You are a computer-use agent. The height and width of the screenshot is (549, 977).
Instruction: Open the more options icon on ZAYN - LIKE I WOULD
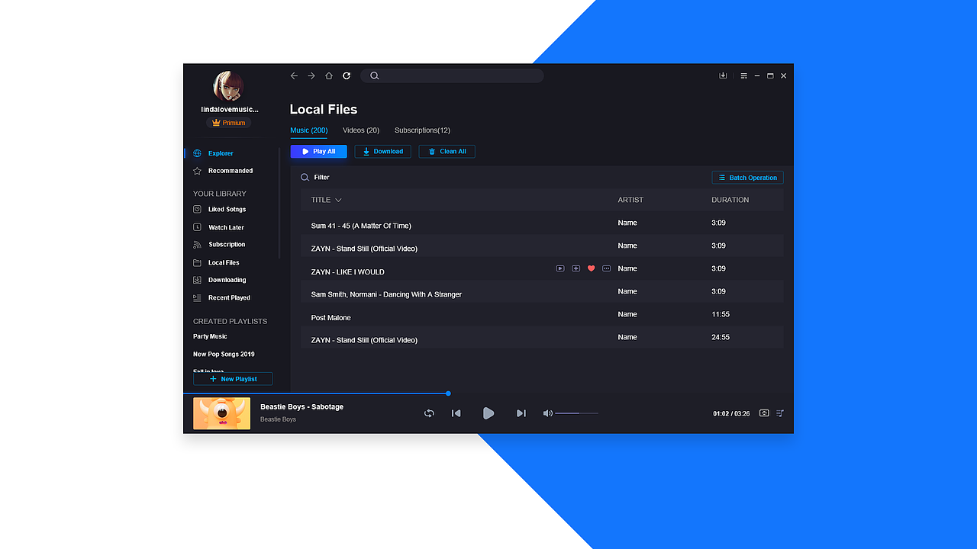tap(606, 268)
